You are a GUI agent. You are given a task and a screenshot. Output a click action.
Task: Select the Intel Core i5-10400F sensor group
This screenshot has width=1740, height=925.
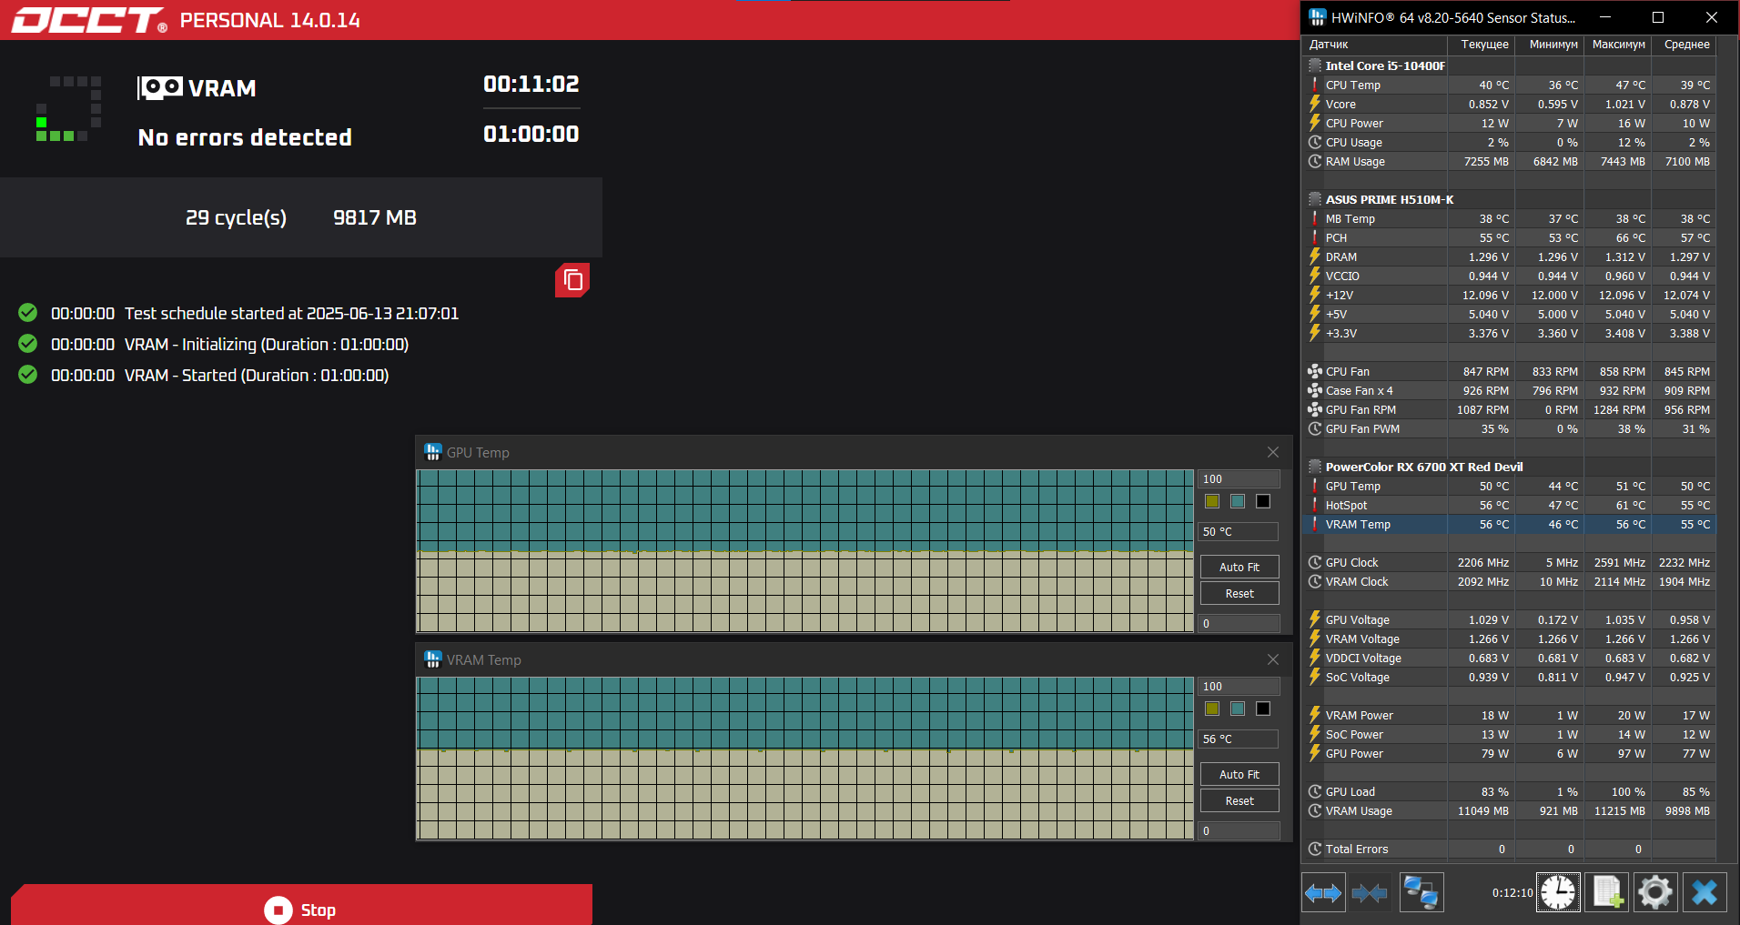pos(1510,65)
